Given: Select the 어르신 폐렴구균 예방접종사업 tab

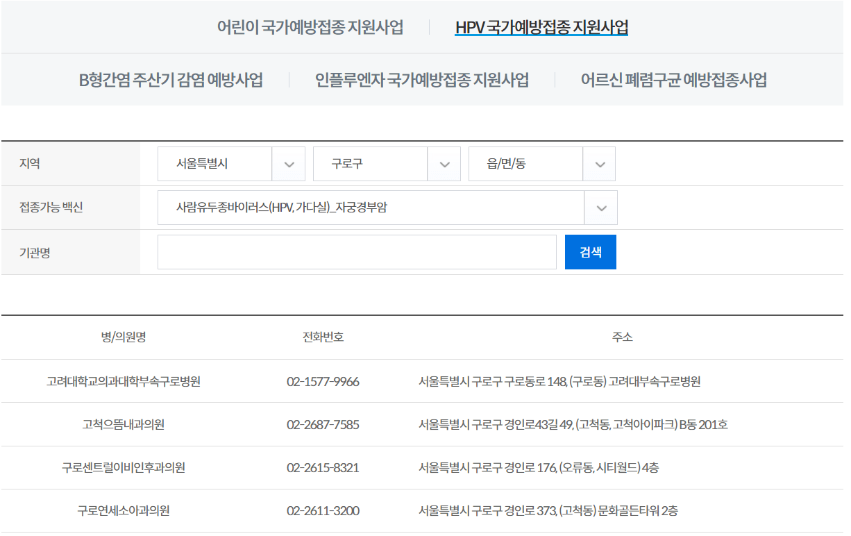Looking at the screenshot, I should pyautogui.click(x=675, y=79).
